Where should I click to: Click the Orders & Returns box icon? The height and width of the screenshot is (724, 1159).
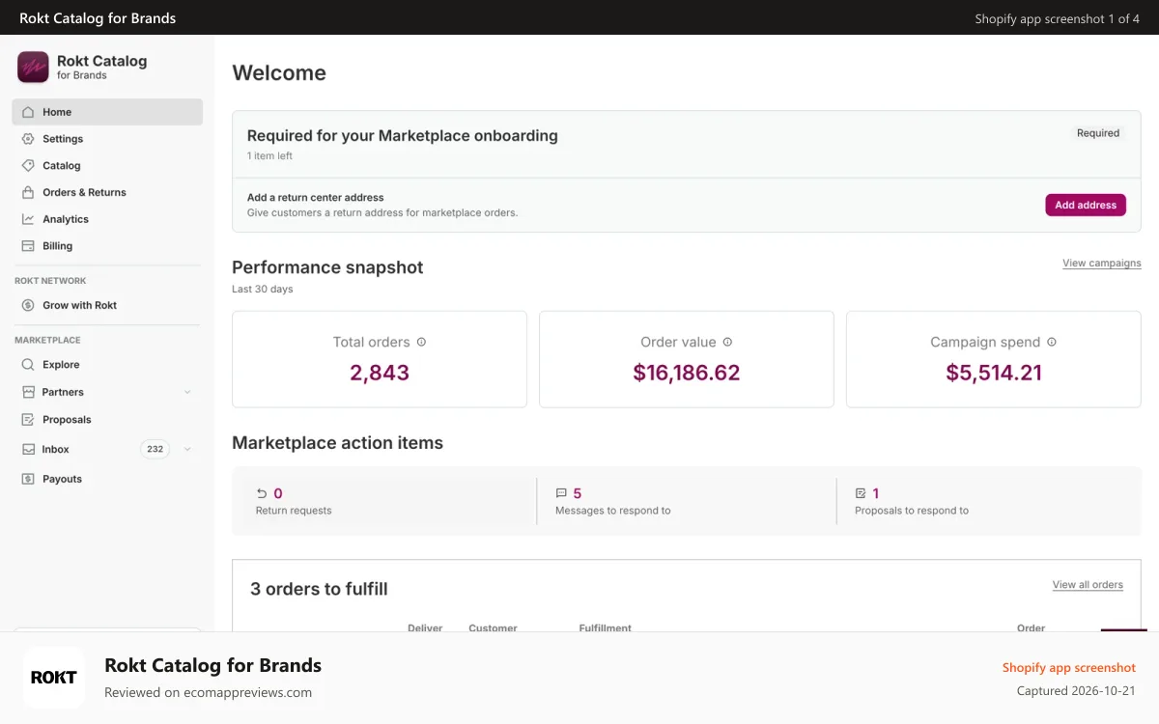(28, 192)
